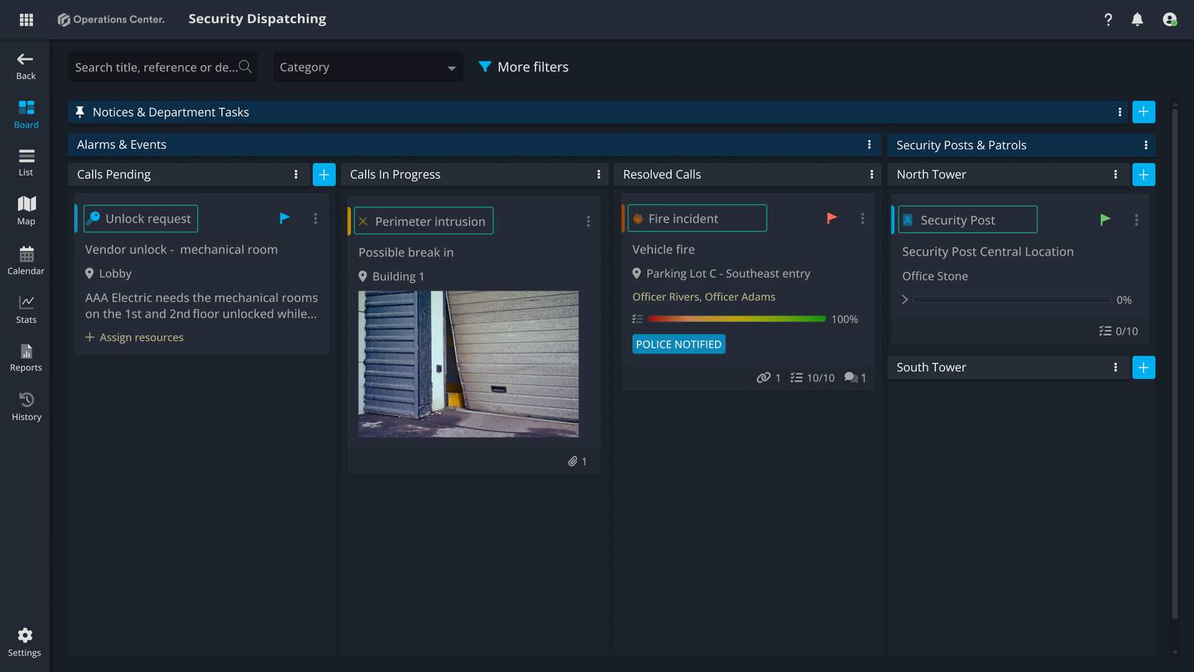Expand the Security Post checklist chevron

(x=905, y=299)
